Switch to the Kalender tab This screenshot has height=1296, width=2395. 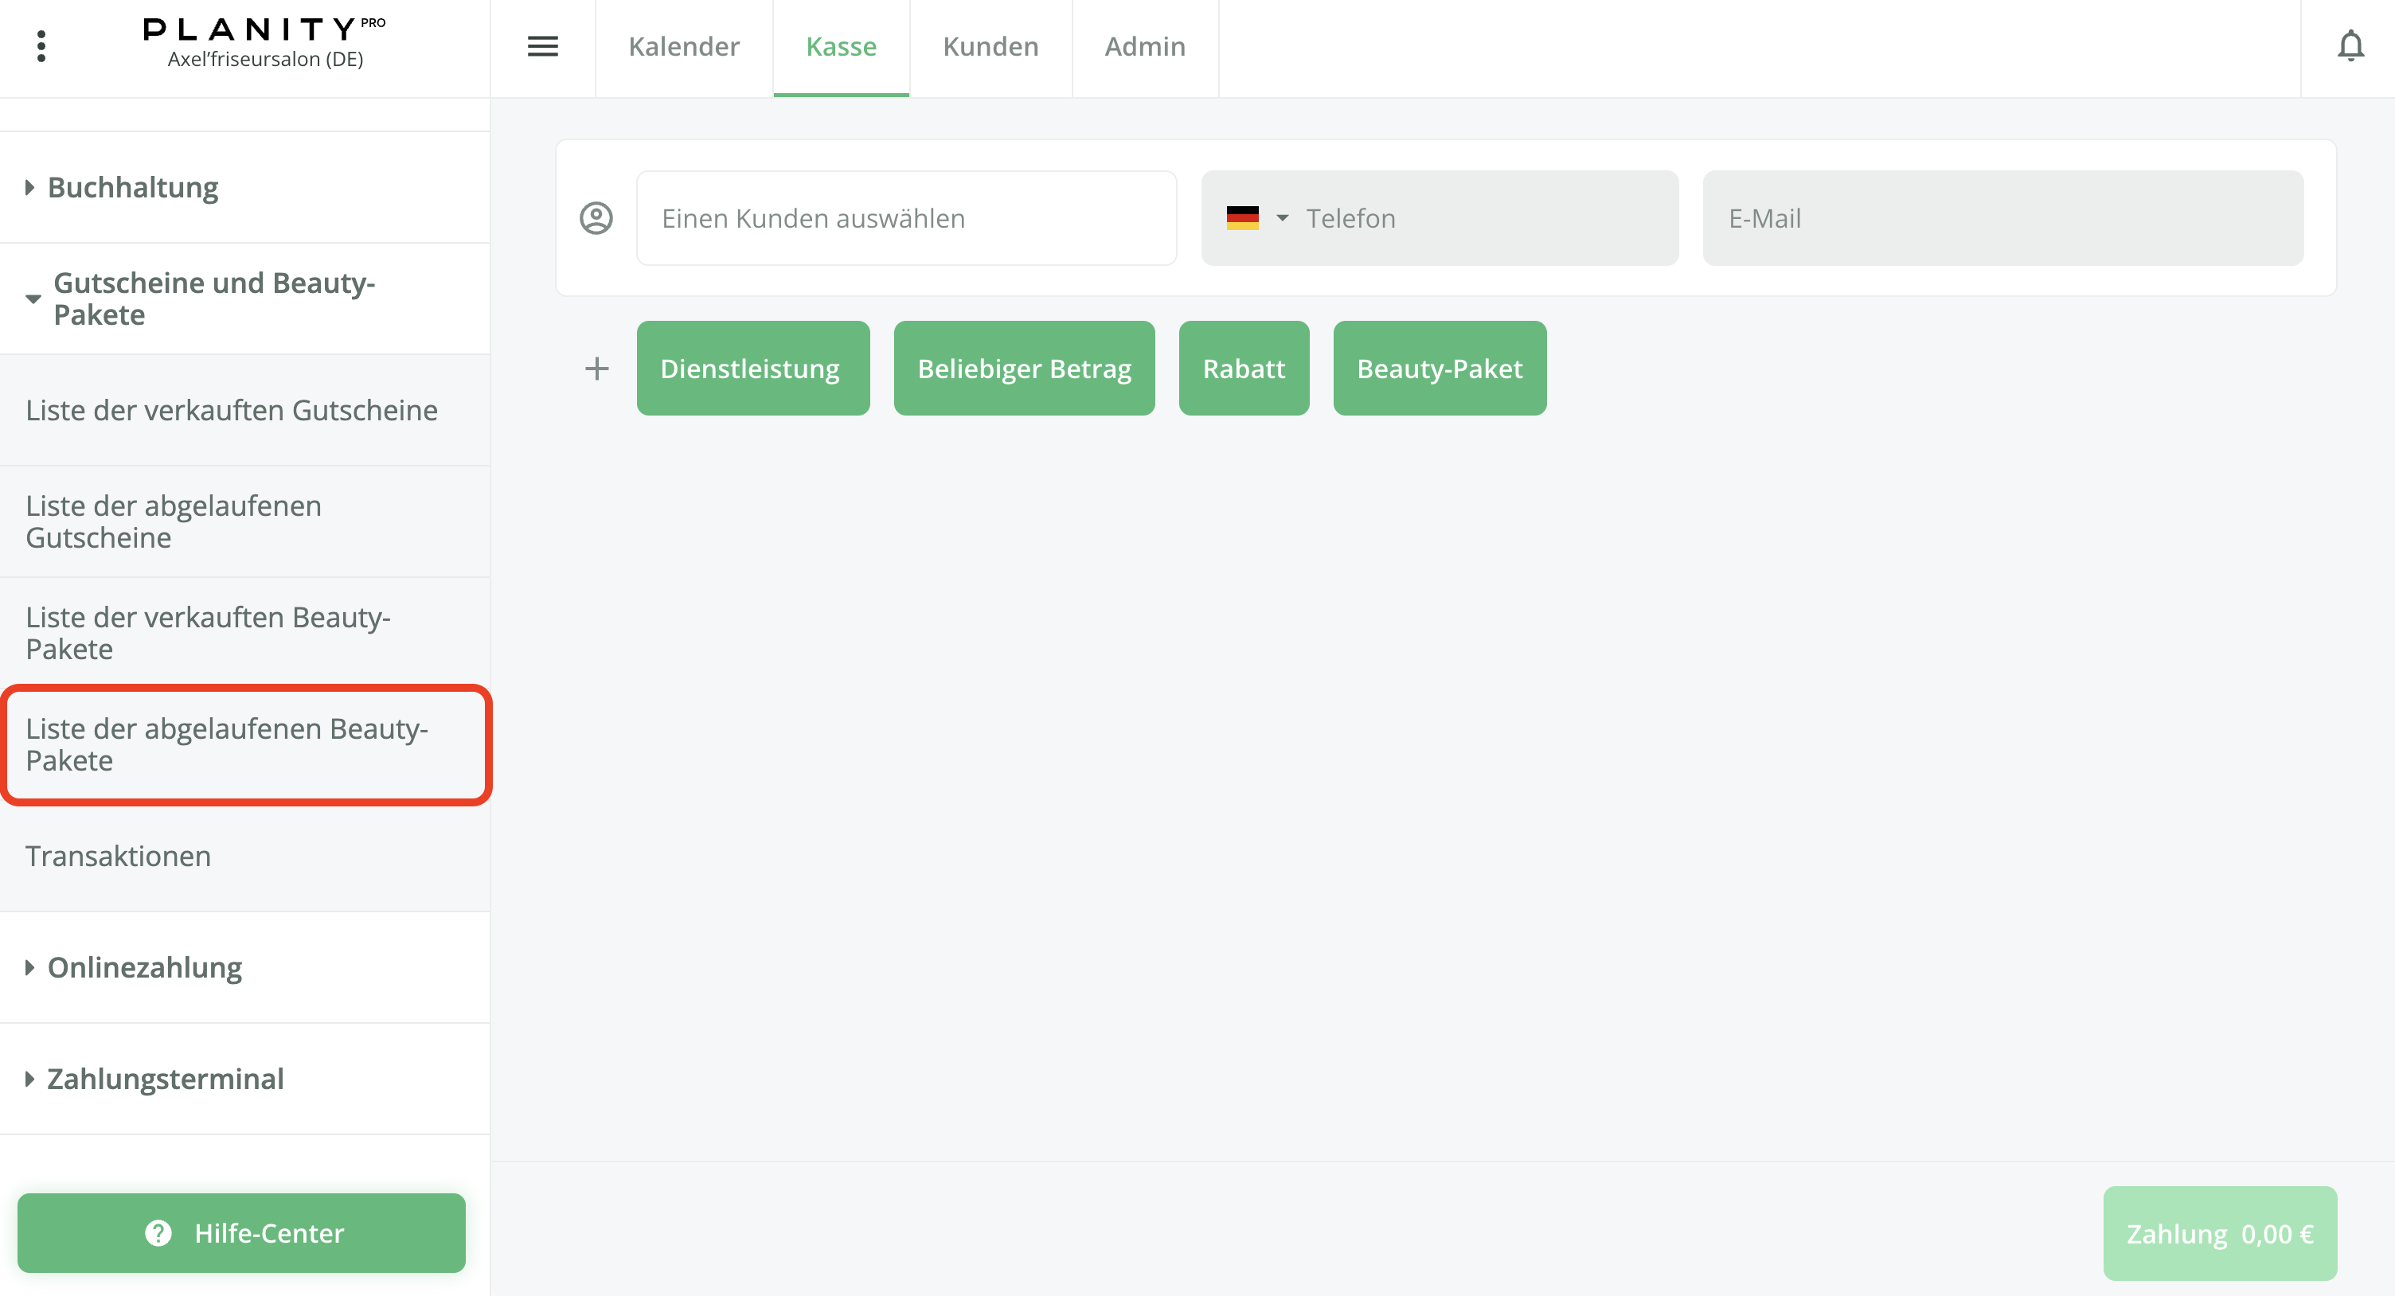tap(683, 46)
